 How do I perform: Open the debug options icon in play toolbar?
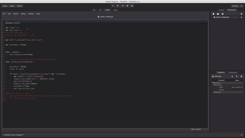[x=132, y=6]
